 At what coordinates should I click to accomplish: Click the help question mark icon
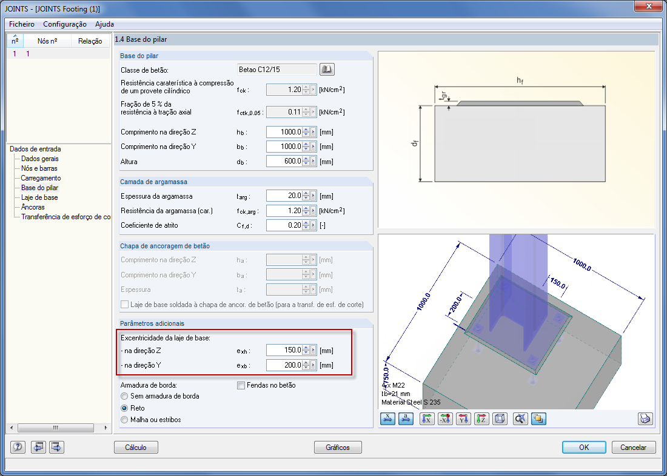click(x=18, y=447)
